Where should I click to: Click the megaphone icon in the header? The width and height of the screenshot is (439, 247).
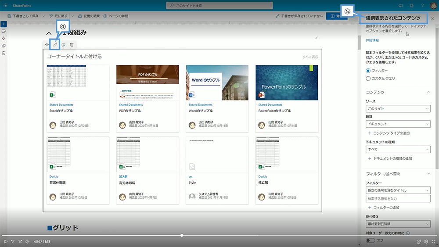coord(401,5)
